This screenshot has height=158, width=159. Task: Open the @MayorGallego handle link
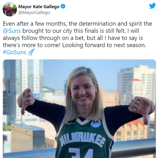[x=34, y=12]
